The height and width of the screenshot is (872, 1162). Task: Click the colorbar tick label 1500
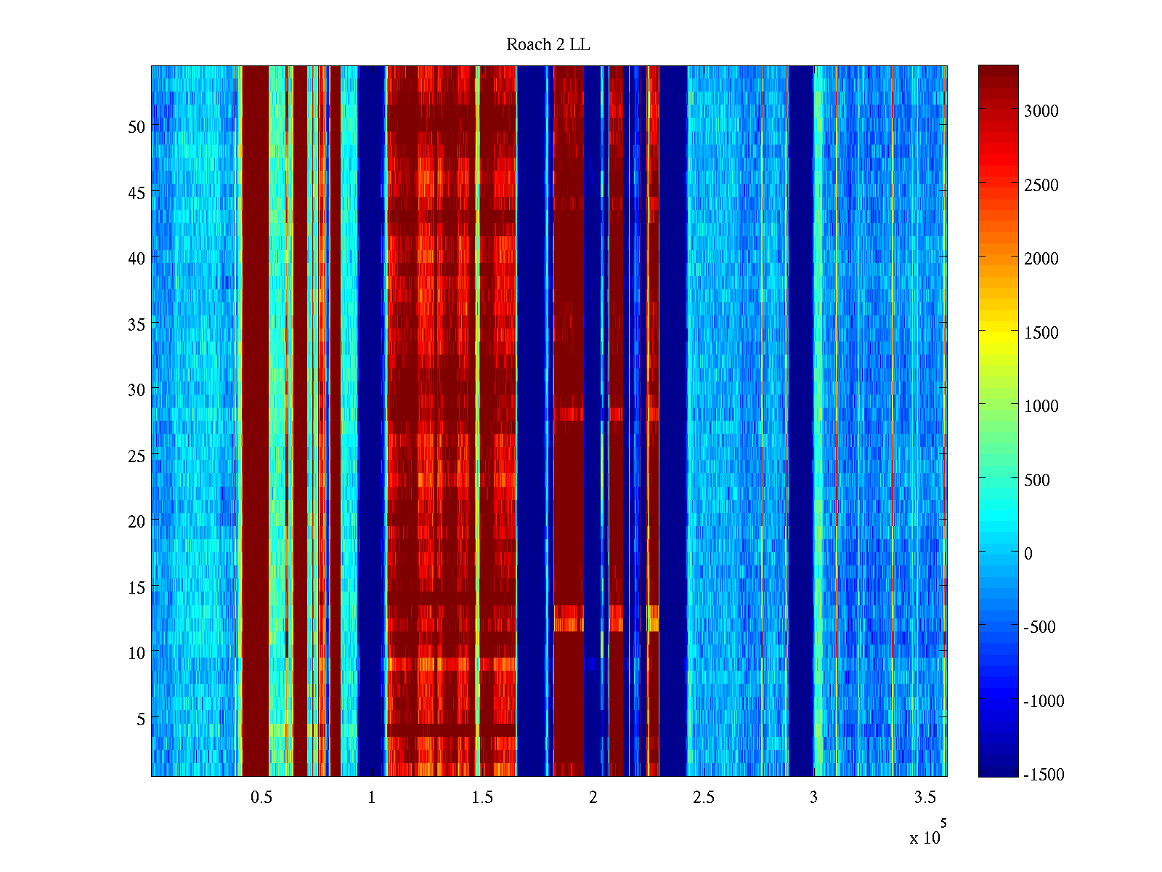click(x=1041, y=333)
